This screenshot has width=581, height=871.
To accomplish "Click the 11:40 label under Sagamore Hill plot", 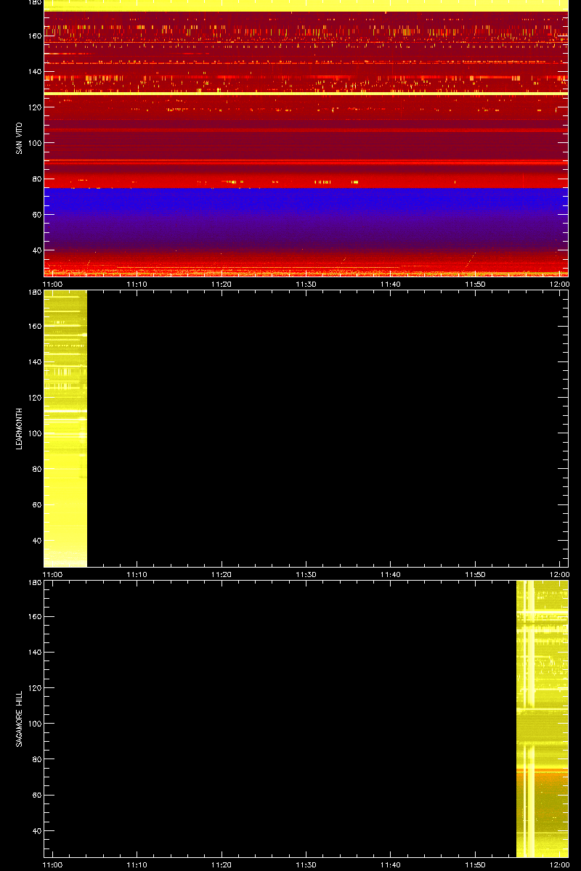I will [391, 864].
